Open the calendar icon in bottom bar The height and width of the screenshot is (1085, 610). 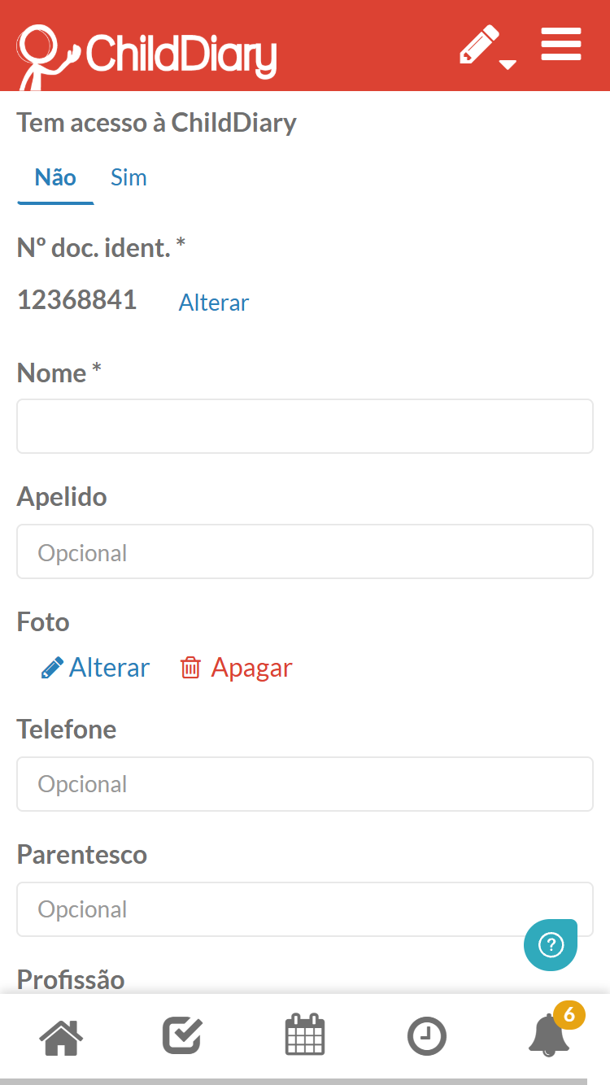305,1035
